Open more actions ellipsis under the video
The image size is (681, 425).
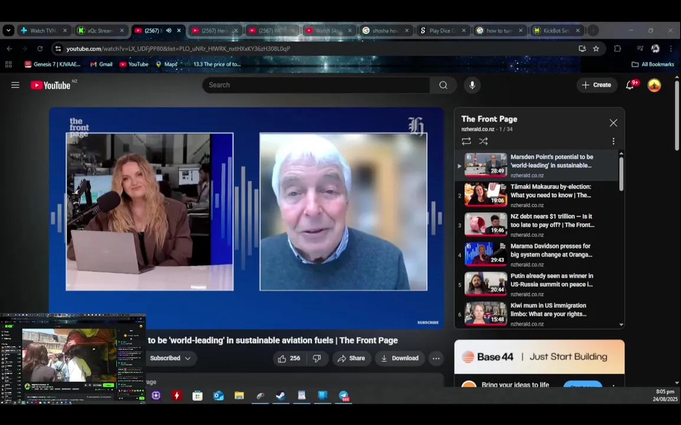click(x=436, y=358)
